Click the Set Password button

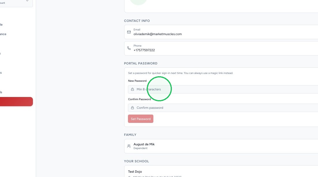click(x=141, y=119)
